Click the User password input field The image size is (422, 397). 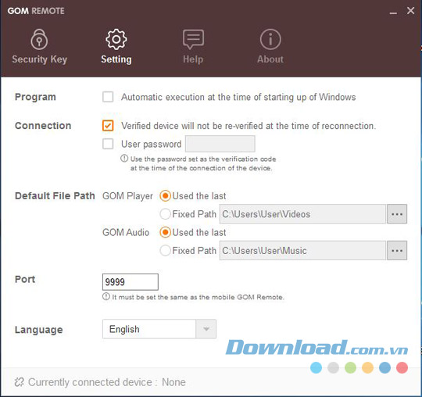point(220,144)
